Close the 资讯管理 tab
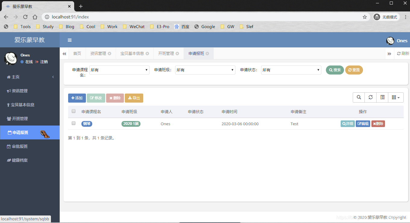410x223 pixels. pos(109,53)
